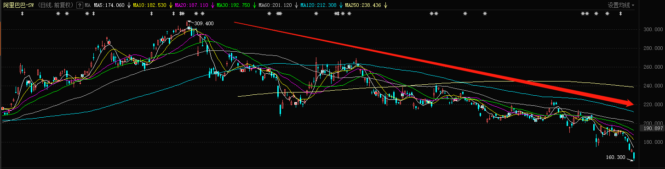The image size is (665, 169).
Task: Select the green MA30:192.750 label
Action: click(x=234, y=5)
